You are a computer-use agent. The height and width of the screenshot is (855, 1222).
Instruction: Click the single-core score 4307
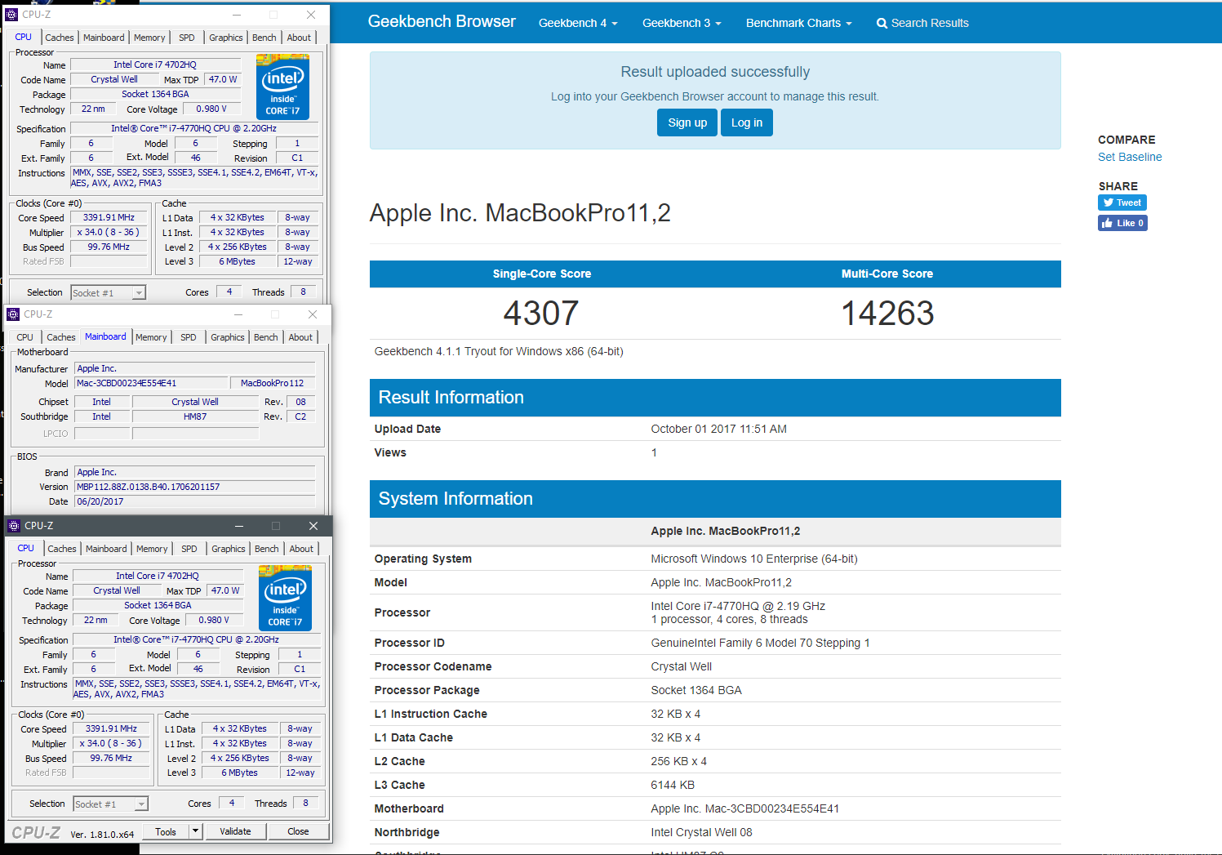click(541, 313)
